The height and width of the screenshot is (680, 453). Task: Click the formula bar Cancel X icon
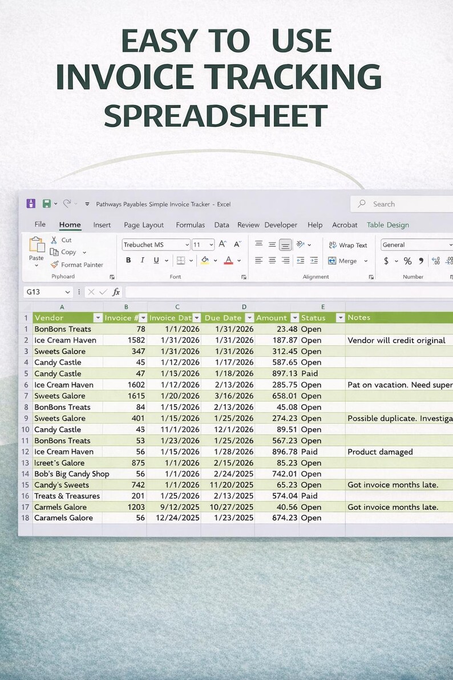tap(91, 292)
